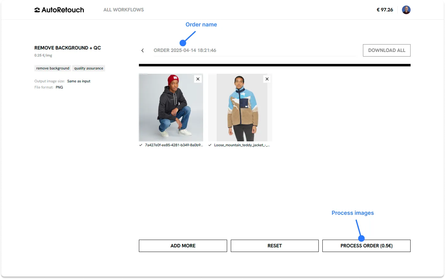Click PROCESS ORDER to process images
Image resolution: width=445 pixels, height=279 pixels.
click(366, 246)
